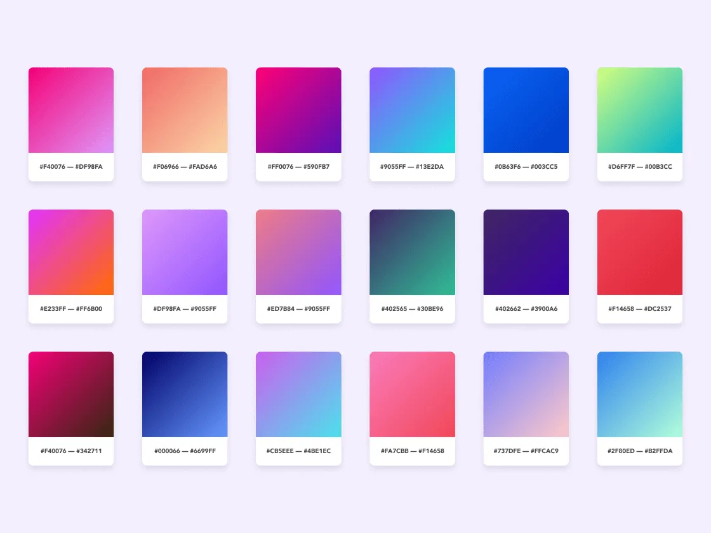Select the #ED7B84 — #9055FF rose-purple gradient
Image resolution: width=711 pixels, height=533 pixels.
tap(298, 251)
